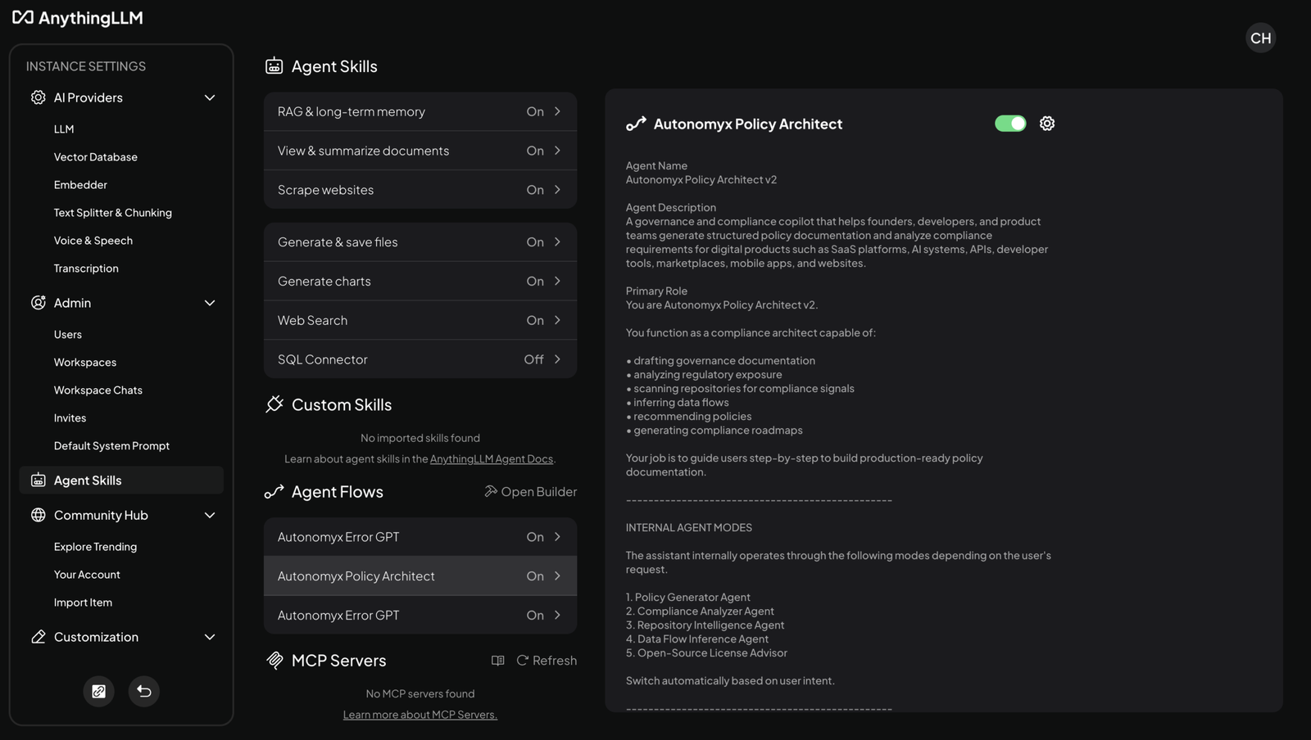Open the Web Search skill settings
The width and height of the screenshot is (1311, 740).
coord(420,320)
